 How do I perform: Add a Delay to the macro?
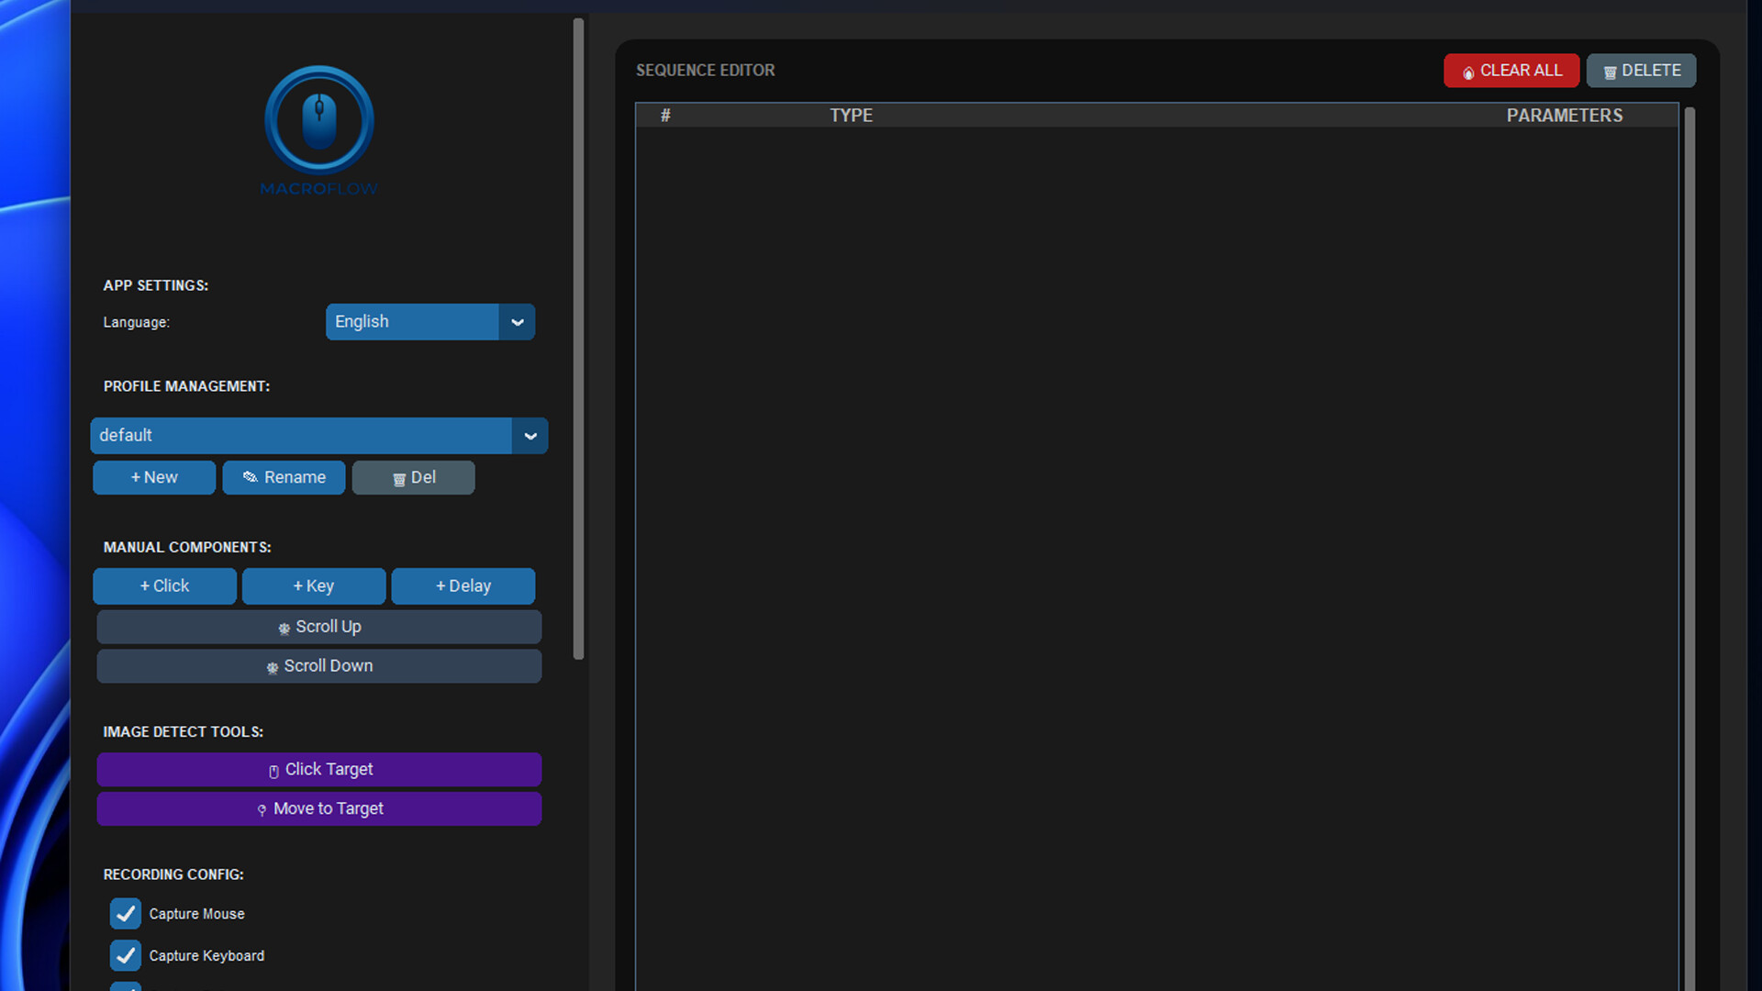(463, 585)
